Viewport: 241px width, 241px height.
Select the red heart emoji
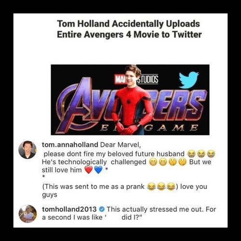pyautogui.click(x=89, y=170)
